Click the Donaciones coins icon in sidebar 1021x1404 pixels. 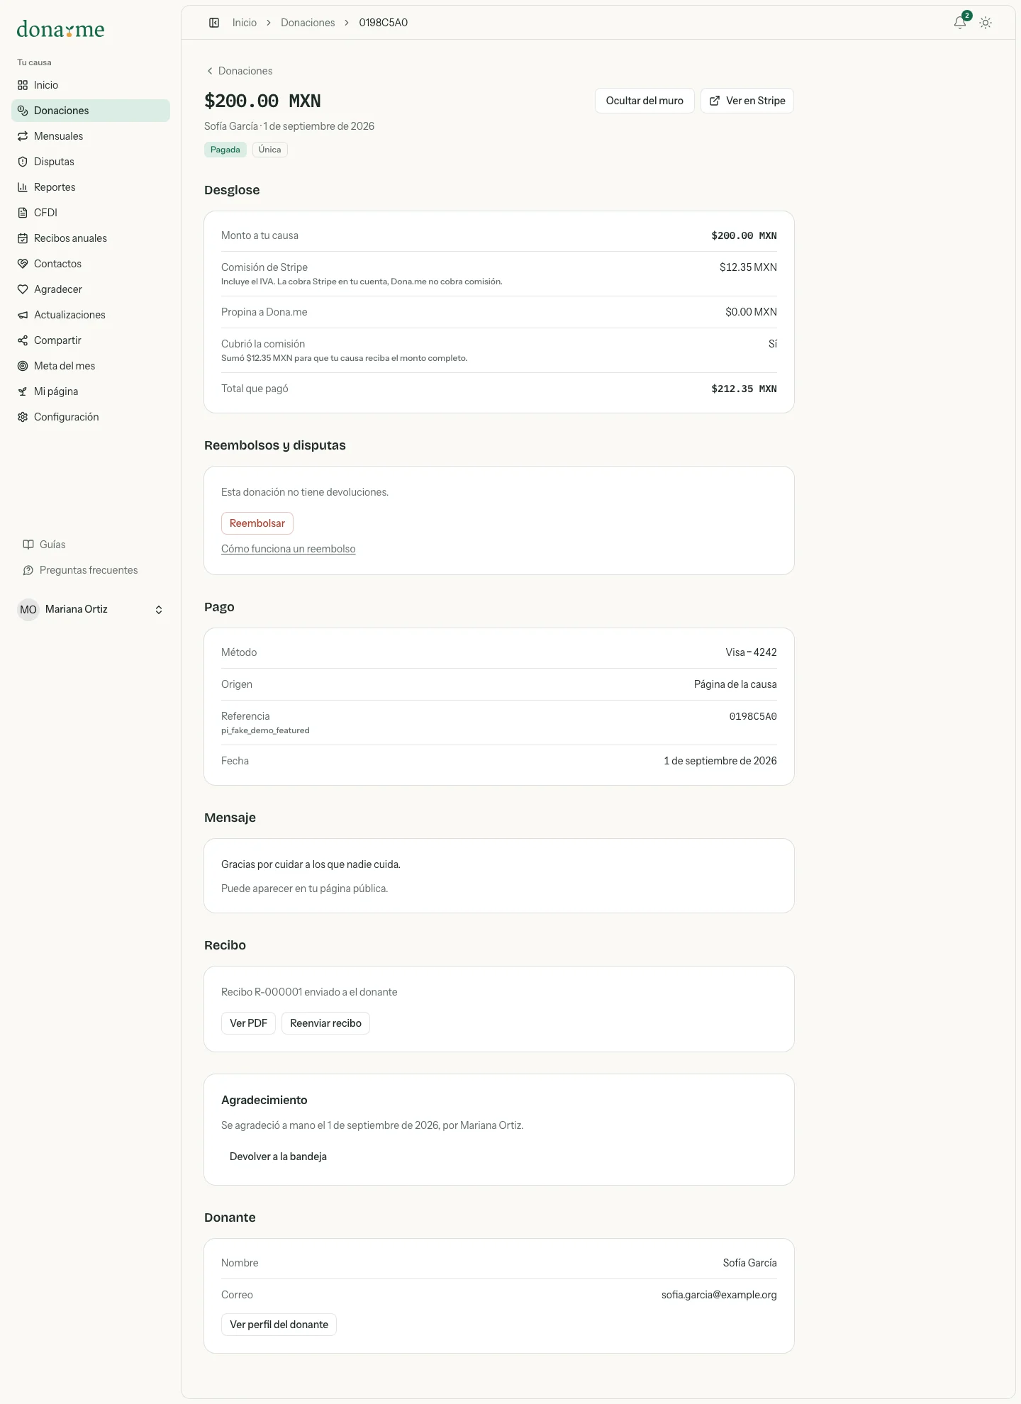[23, 111]
